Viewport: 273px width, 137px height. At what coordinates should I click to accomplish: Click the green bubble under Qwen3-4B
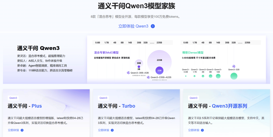point(203,76)
